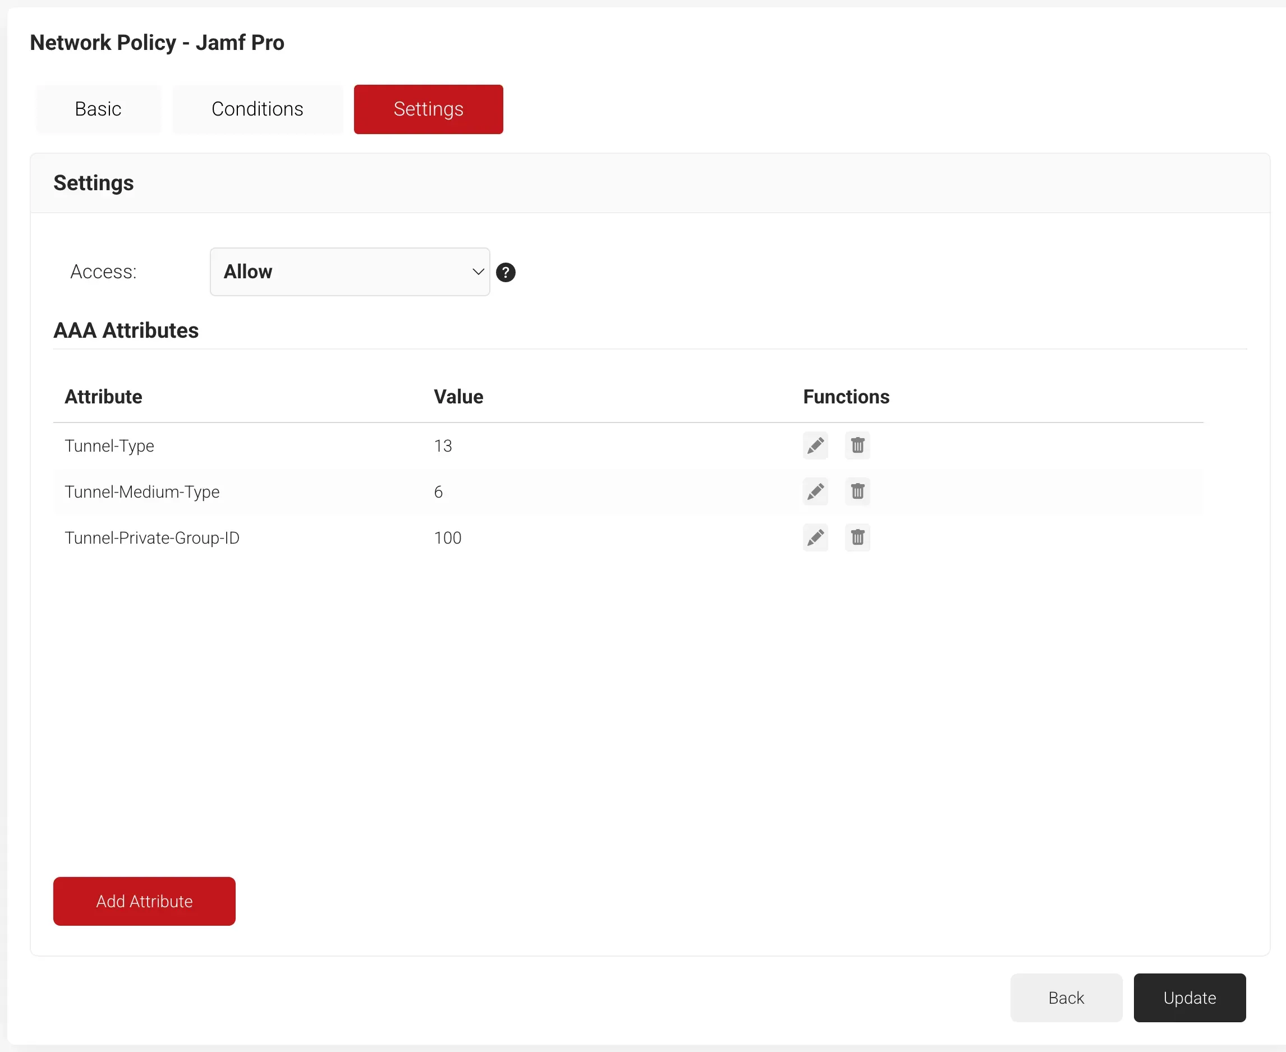Image resolution: width=1286 pixels, height=1052 pixels.
Task: Go back with the Back button
Action: [1065, 998]
